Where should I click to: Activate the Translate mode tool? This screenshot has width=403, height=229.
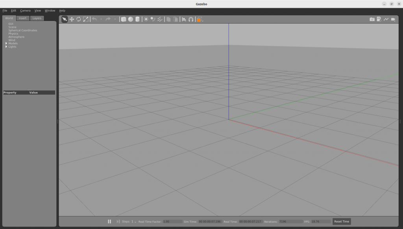pyautogui.click(x=72, y=19)
